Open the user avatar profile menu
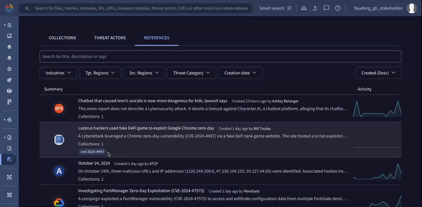This screenshot has width=422, height=207. pyautogui.click(x=412, y=8)
